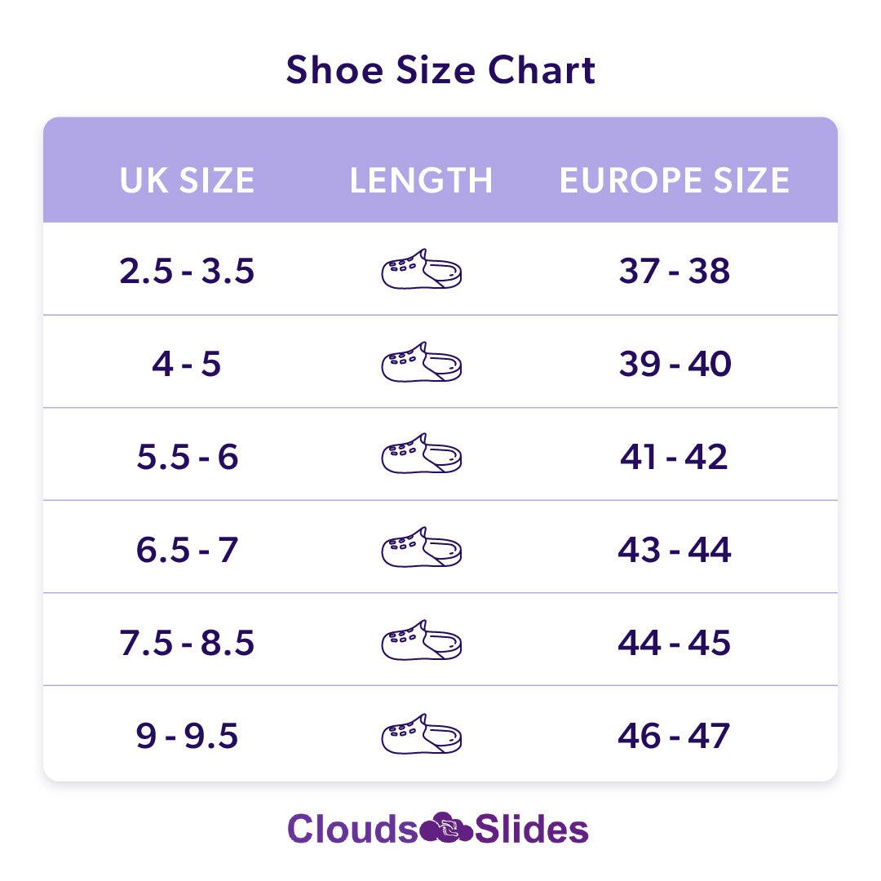Select UK size 7.5 - 8.5 cell
Viewport: 881px width, 881px height.
(x=187, y=643)
